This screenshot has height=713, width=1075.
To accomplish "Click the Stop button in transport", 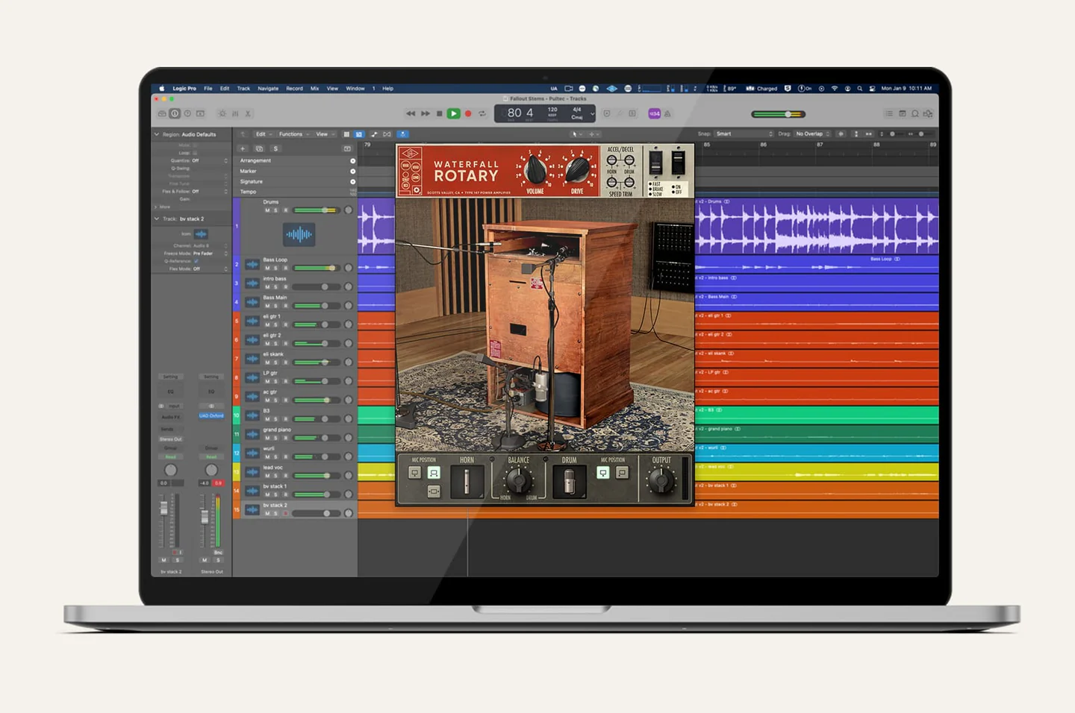I will tap(439, 113).
